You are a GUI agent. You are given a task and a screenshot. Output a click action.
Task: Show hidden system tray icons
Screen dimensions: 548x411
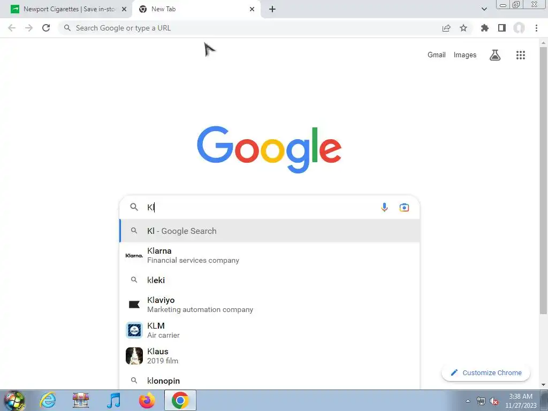click(468, 401)
